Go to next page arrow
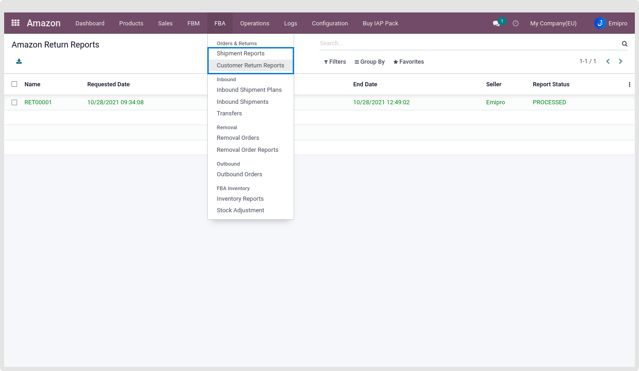The height and width of the screenshot is (371, 639). (621, 61)
